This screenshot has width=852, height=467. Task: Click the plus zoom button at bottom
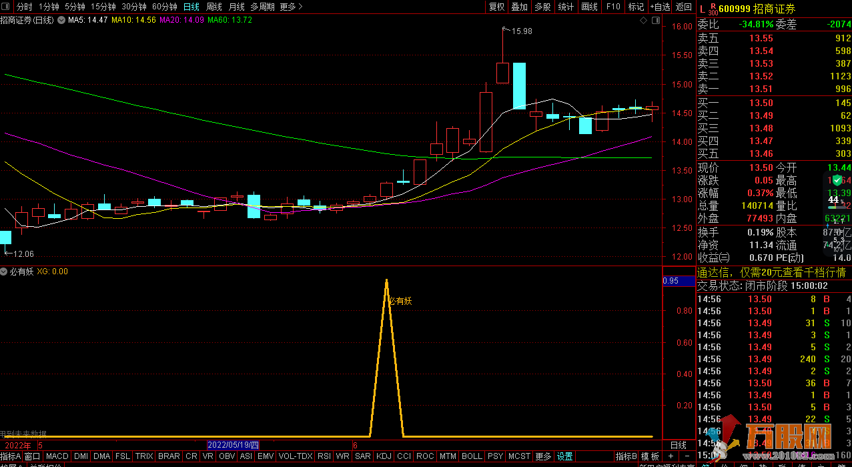tap(671, 456)
